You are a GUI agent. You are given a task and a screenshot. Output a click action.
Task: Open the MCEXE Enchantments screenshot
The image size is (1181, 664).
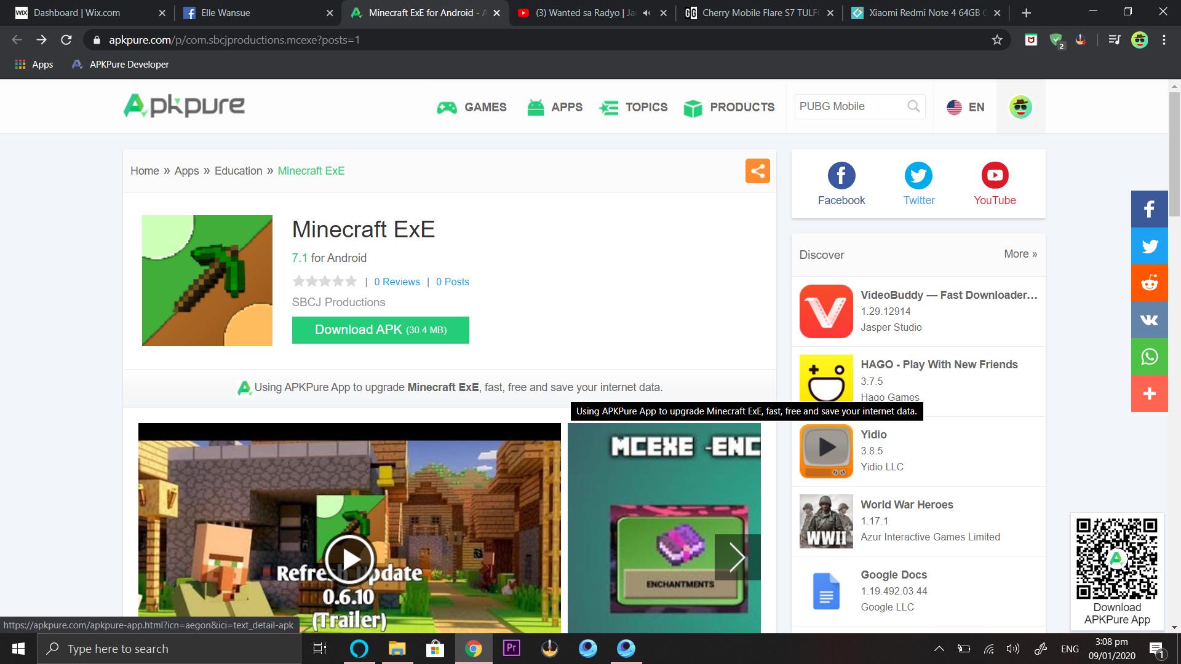(x=664, y=528)
